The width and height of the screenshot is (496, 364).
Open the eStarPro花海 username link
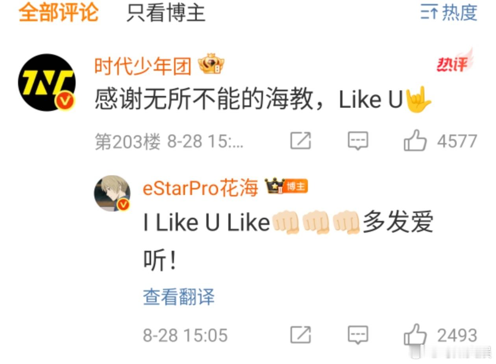coord(200,188)
